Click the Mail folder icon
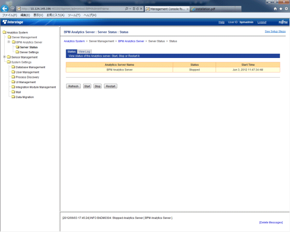 [13, 92]
